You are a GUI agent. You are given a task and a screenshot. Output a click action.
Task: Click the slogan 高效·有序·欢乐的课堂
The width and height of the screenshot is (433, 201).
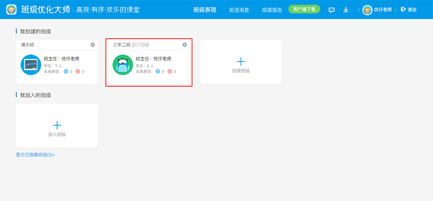pos(108,10)
